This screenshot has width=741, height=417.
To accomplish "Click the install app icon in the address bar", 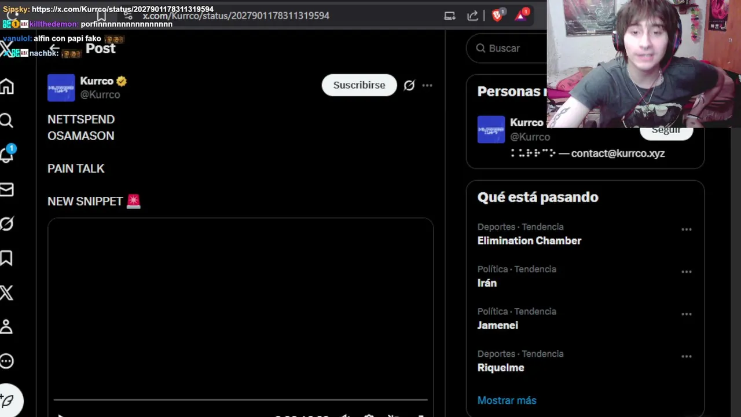I will pos(450,16).
